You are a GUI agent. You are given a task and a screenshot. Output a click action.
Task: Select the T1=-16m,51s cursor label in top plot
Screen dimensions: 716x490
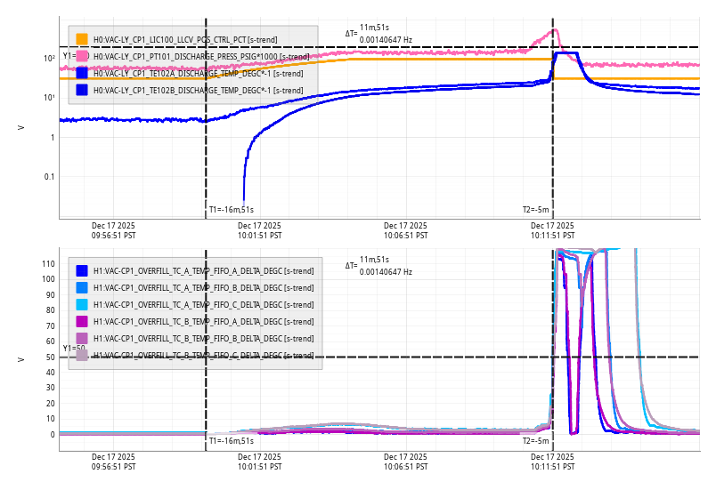232,210
